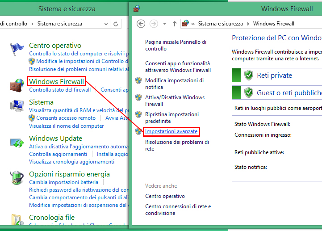Click the Windows Firewall title bar icon
322x231 pixels.
(137, 9)
